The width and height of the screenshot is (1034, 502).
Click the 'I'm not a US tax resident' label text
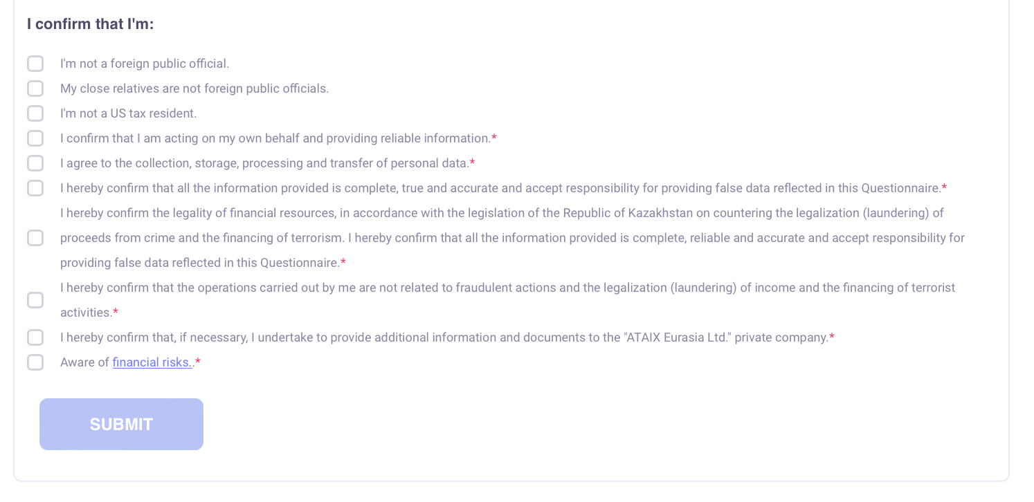(x=128, y=113)
